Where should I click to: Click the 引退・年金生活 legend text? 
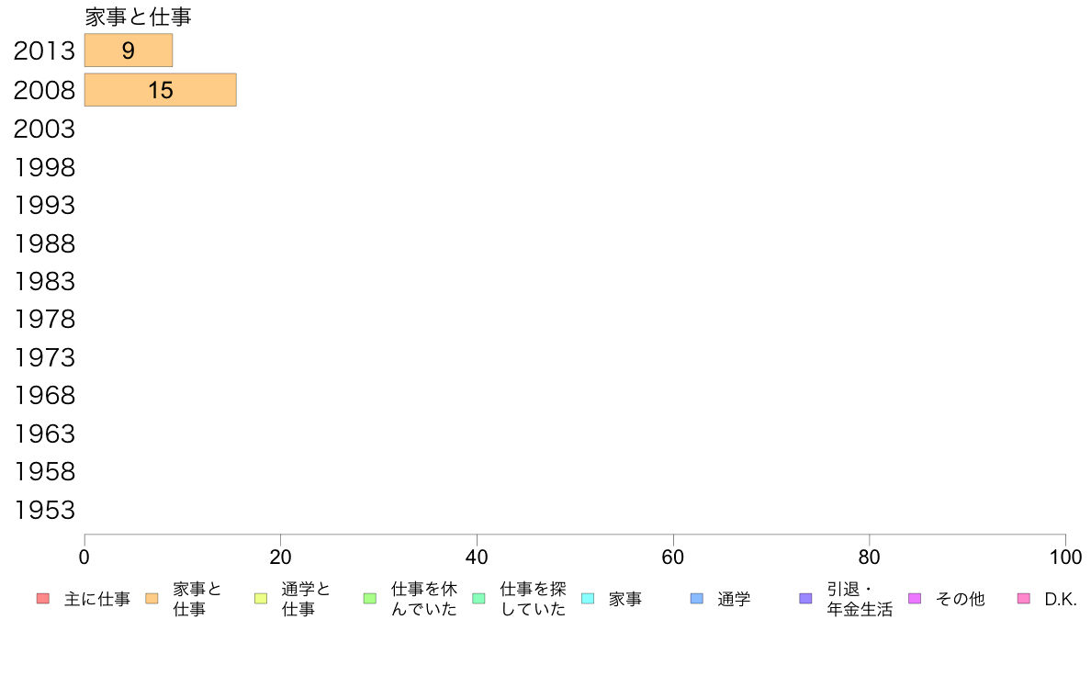(x=860, y=600)
